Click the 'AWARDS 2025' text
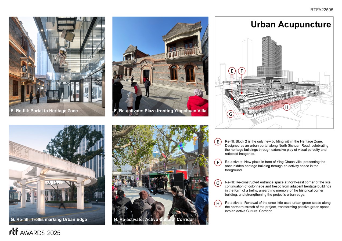This screenshot has height=241, width=342. [x=40, y=233]
